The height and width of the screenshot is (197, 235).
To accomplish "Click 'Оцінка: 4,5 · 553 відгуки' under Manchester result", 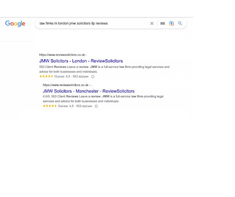I will point(75,106).
